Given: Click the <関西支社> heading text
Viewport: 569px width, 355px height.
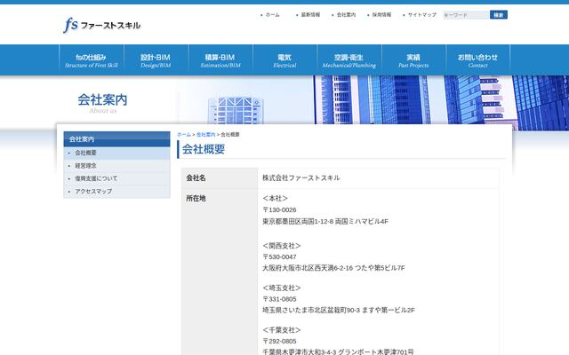Looking at the screenshot, I should 282,246.
